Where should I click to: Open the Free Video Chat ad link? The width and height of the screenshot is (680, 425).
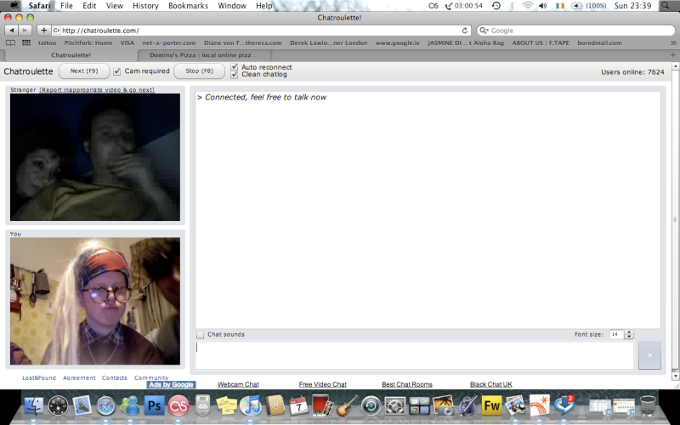pos(323,384)
